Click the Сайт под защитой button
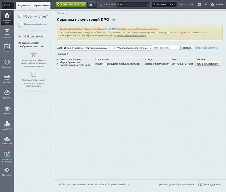The image size is (226, 192). 71,4
